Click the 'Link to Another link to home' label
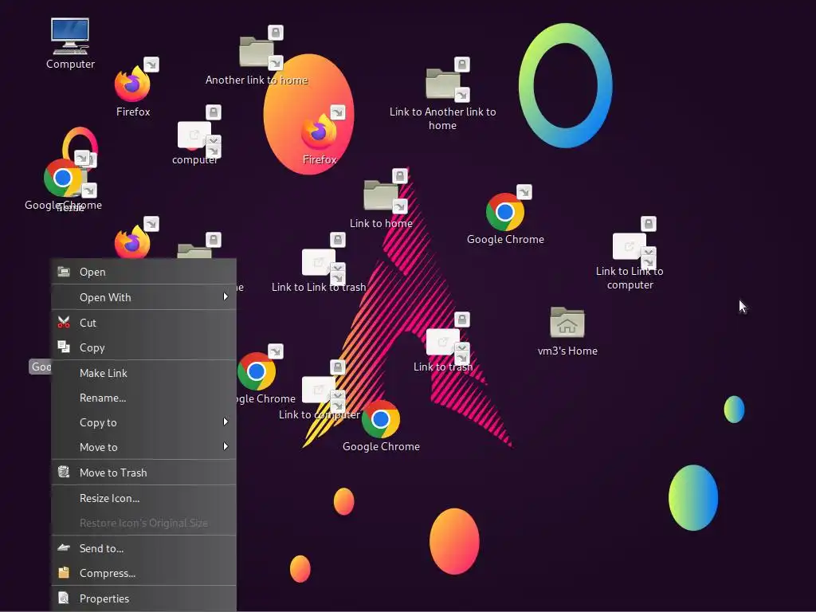The height and width of the screenshot is (612, 816). [x=443, y=118]
